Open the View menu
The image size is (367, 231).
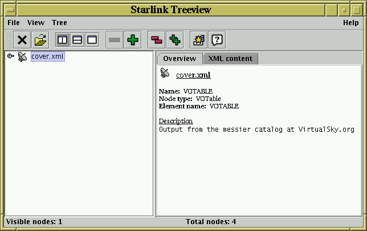[x=36, y=23]
